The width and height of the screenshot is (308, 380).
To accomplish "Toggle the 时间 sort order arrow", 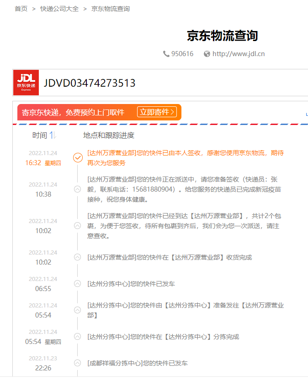I will (53, 135).
